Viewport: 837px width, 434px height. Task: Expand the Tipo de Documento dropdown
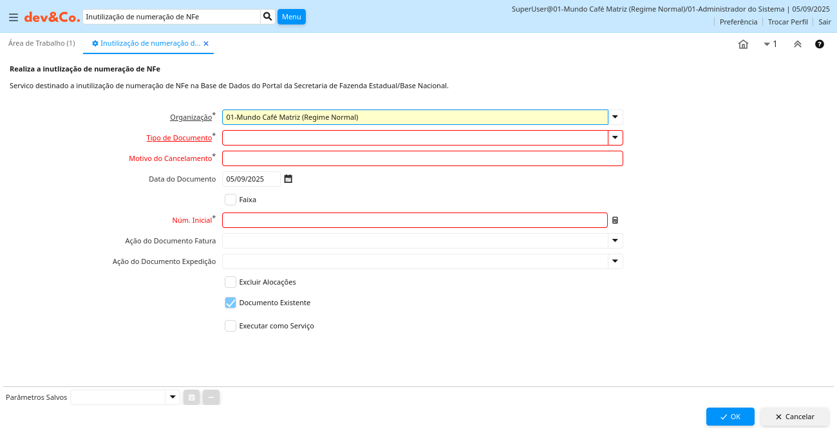coord(615,138)
